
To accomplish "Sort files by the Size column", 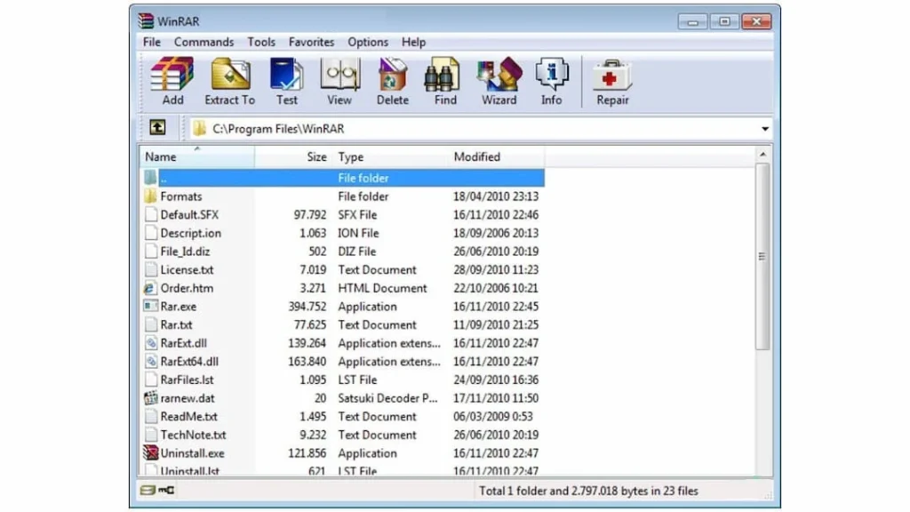I will click(315, 156).
